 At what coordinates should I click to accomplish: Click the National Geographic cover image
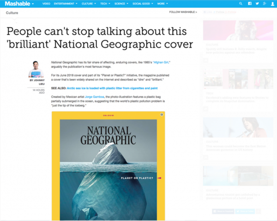coord(108,166)
